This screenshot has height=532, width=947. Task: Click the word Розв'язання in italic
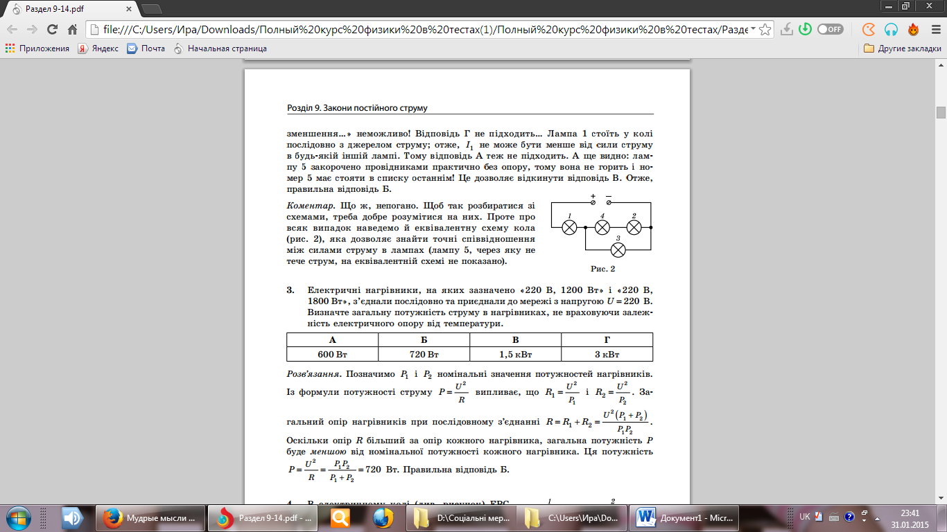311,374
